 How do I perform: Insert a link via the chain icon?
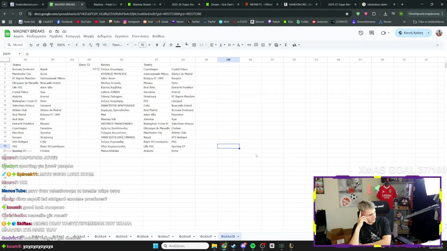click(x=249, y=45)
